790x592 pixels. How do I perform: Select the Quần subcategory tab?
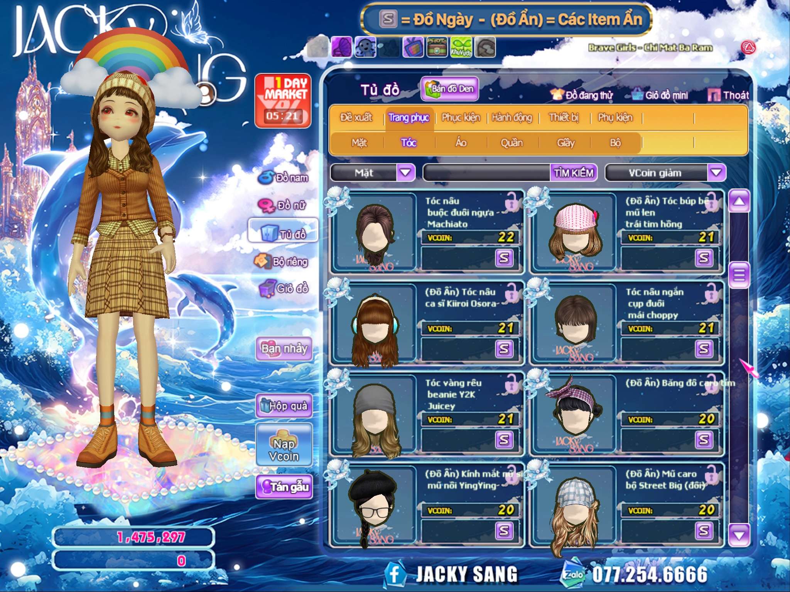(x=511, y=143)
